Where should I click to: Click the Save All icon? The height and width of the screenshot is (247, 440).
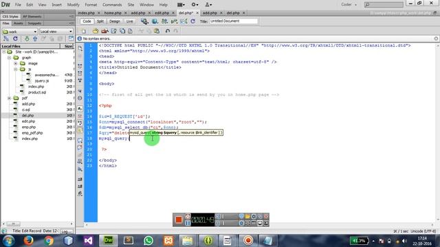point(122,31)
